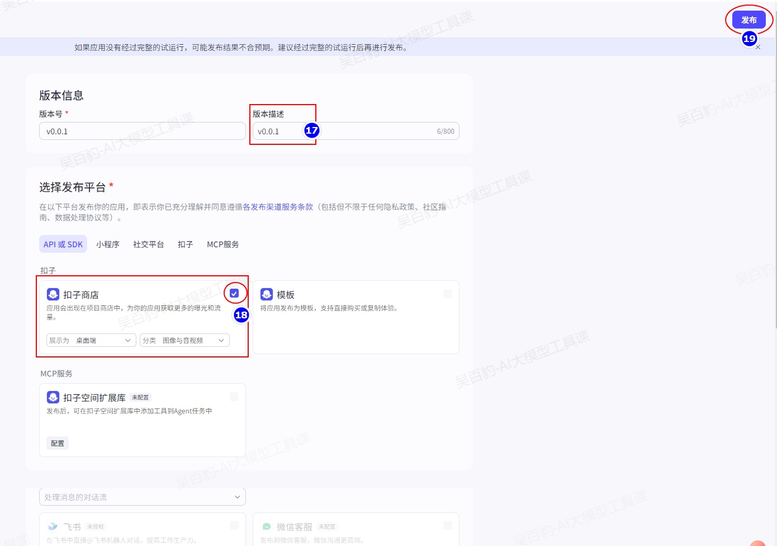The width and height of the screenshot is (777, 546).
Task: Switch to the MCP服务 tab
Action: 223,244
